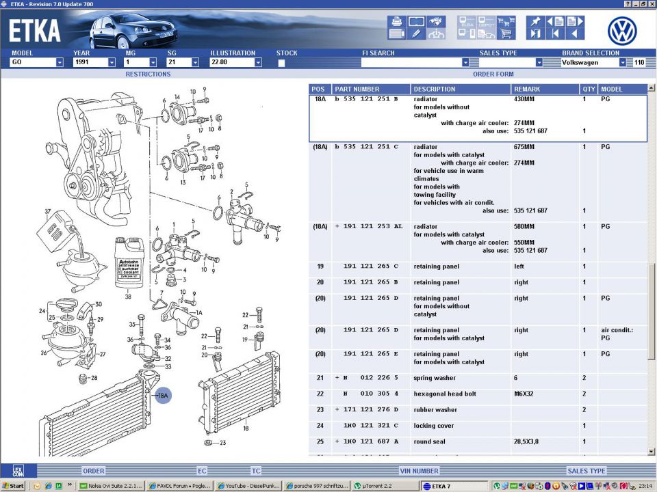Click the ORDER FORM link
This screenshot has width=657, height=492.
tap(493, 74)
